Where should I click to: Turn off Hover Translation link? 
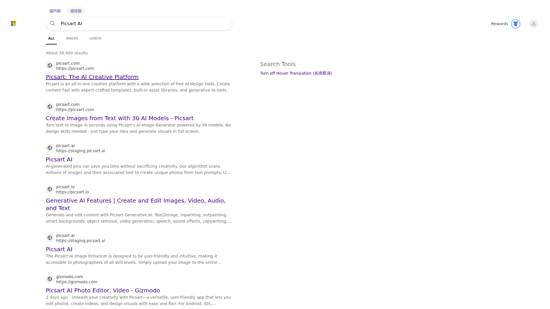(296, 73)
